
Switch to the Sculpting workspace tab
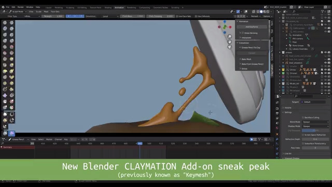click(70, 7)
